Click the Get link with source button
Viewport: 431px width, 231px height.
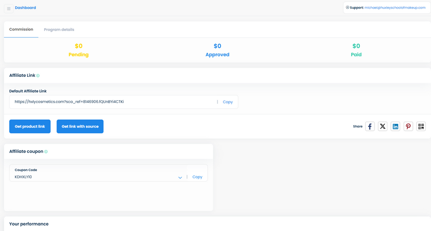point(80,126)
